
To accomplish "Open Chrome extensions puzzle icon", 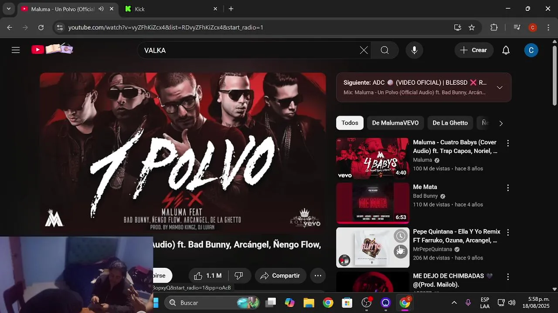I will (494, 27).
